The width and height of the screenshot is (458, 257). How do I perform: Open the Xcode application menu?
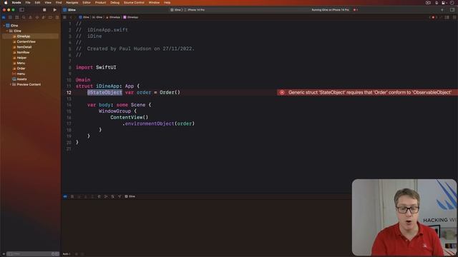point(16,3)
